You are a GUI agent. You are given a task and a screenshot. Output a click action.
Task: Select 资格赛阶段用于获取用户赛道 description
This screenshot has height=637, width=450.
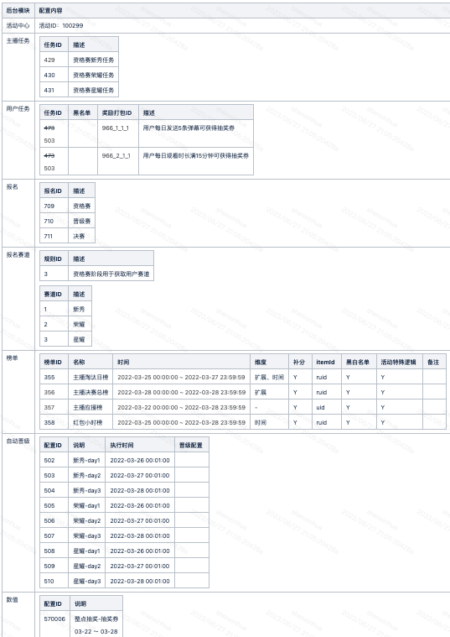(111, 274)
